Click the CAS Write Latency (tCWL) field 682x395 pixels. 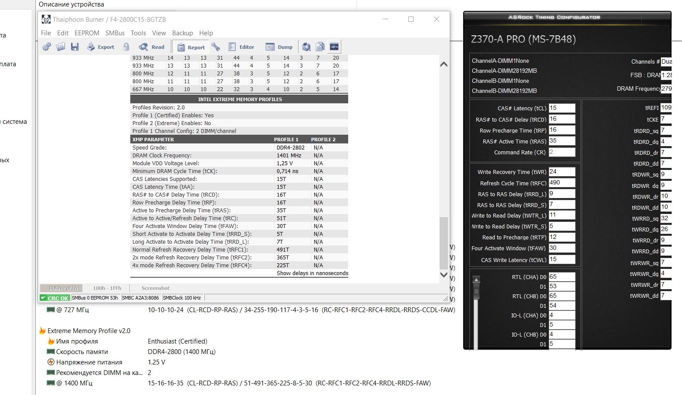tap(562, 259)
